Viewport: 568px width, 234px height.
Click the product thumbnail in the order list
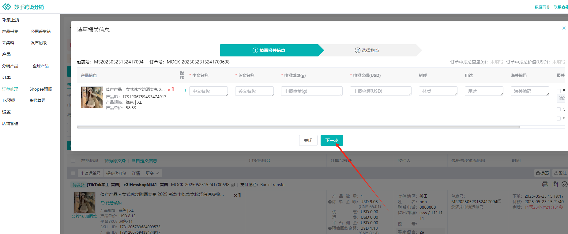[x=85, y=203]
